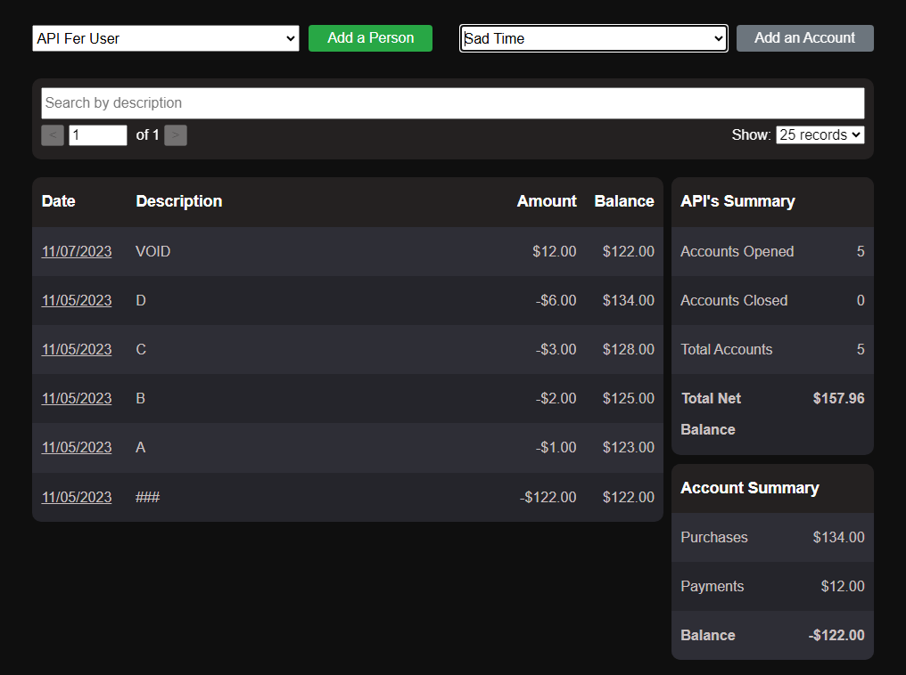The image size is (906, 675).
Task: Go to the next page arrow
Action: click(176, 135)
